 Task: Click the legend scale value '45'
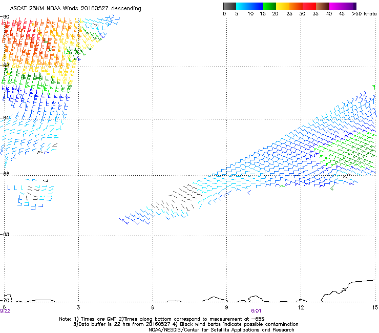point(342,14)
